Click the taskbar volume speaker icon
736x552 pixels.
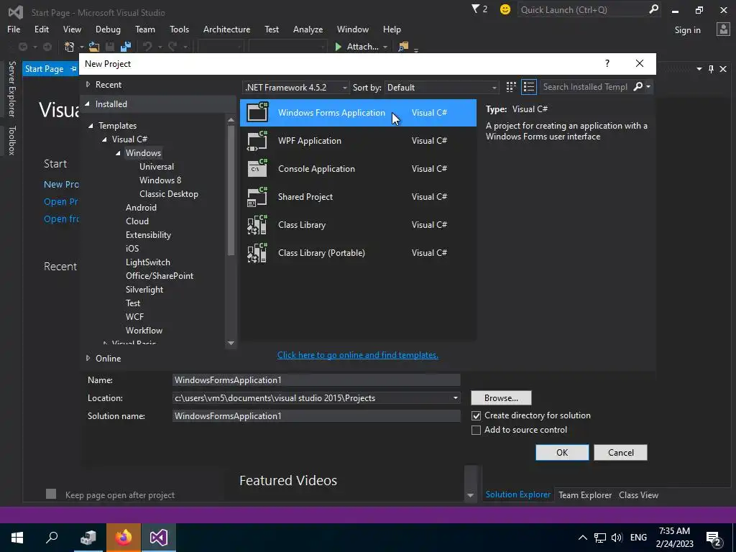pos(617,538)
